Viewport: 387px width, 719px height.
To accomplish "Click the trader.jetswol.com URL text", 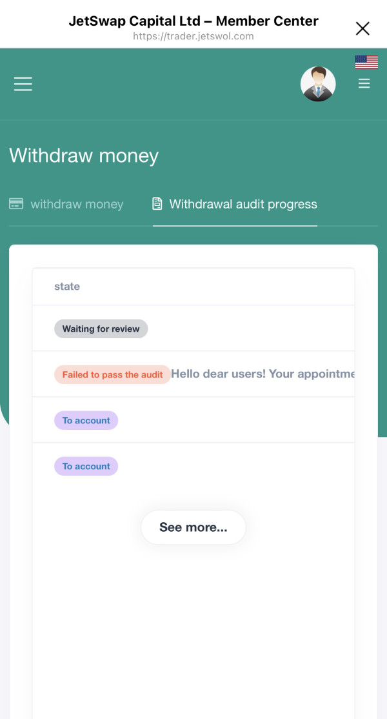I will point(193,36).
